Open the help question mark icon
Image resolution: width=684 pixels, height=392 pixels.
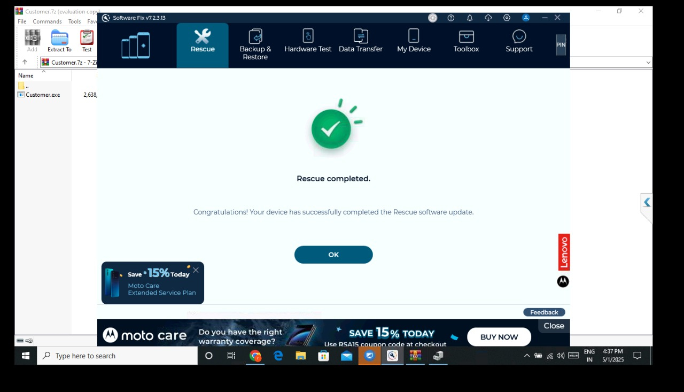coord(451,18)
